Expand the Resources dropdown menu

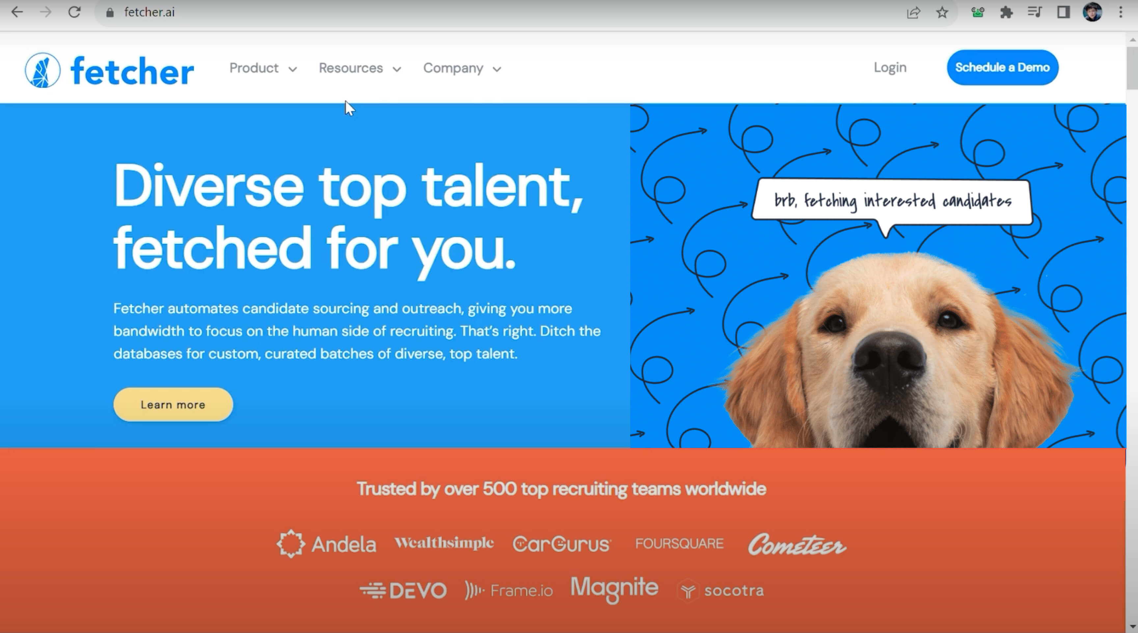(x=360, y=68)
